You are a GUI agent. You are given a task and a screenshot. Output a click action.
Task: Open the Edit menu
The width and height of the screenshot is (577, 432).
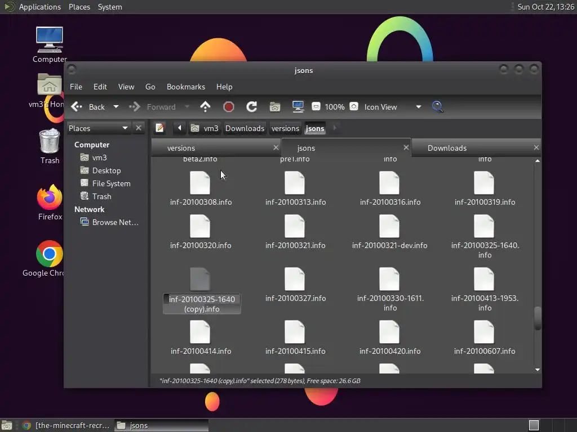[x=100, y=87]
